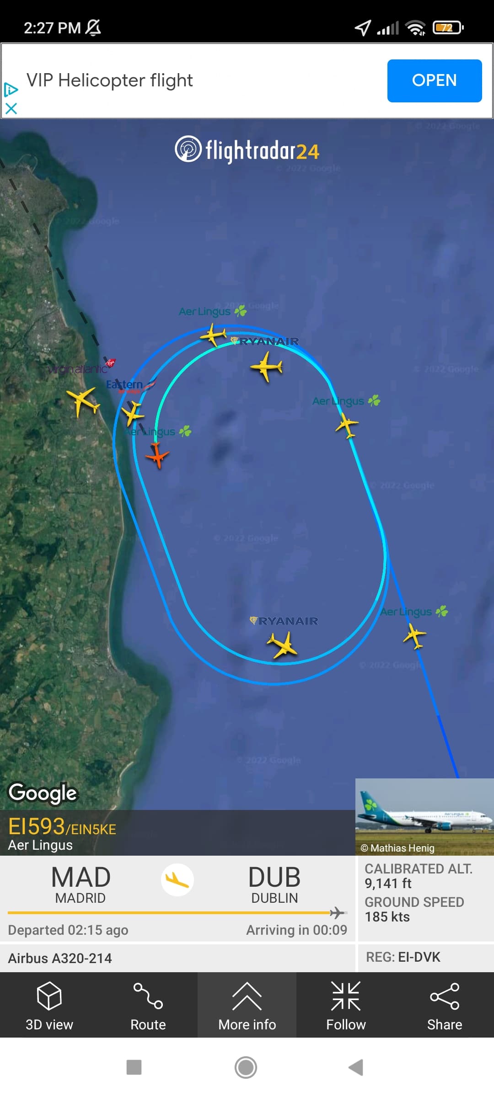Open the 3D view
Screen dimensions: 494x1097
point(49,1006)
